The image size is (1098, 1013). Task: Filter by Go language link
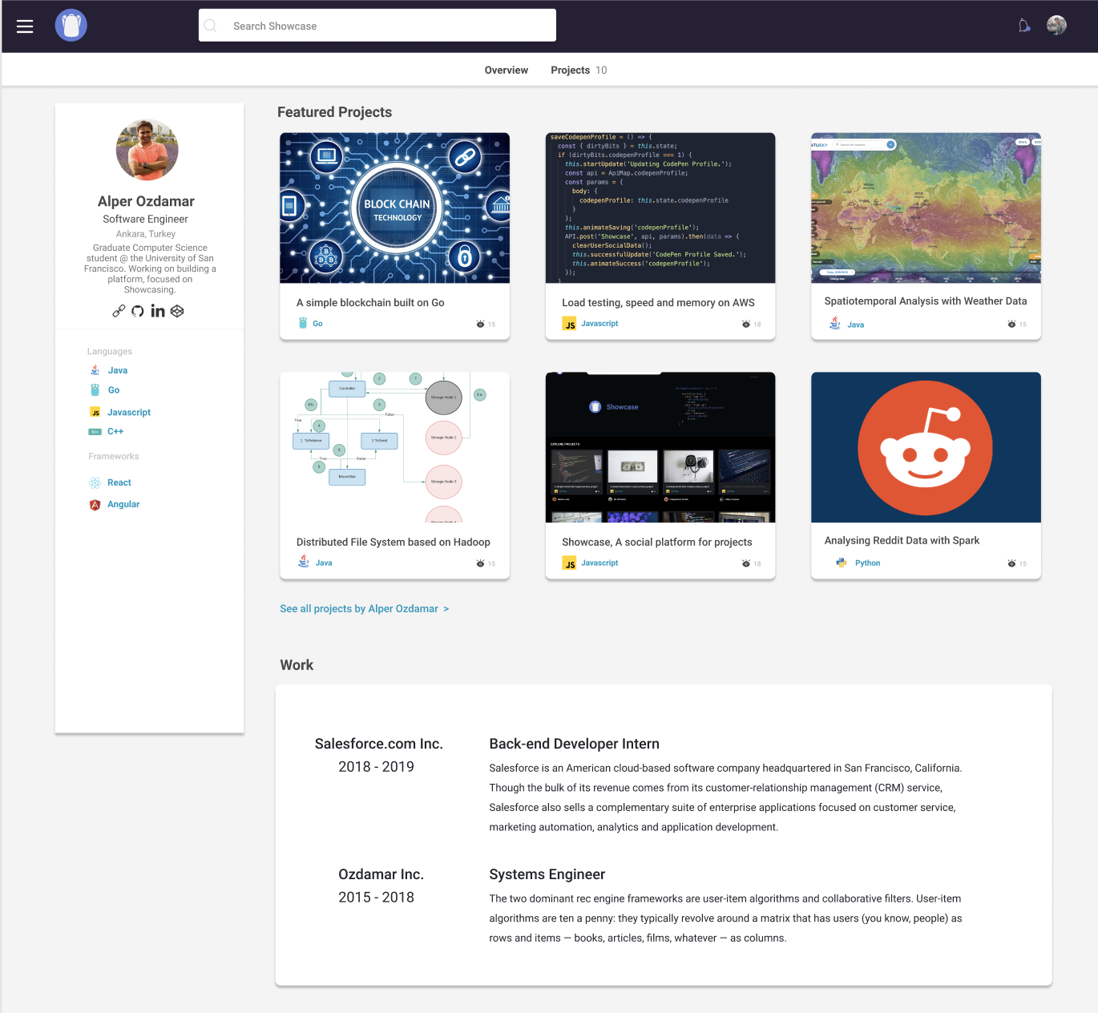click(114, 390)
